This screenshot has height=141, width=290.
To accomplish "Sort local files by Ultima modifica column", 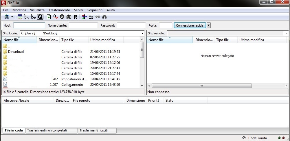I will pos(102,40).
